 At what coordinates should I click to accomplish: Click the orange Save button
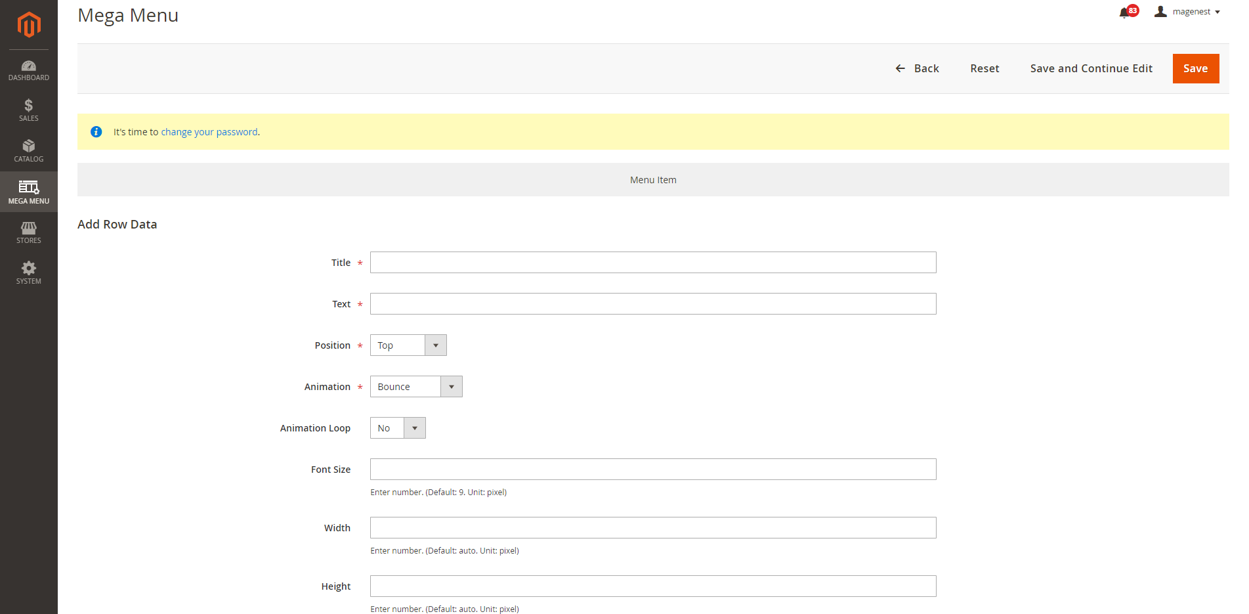[1195, 69]
